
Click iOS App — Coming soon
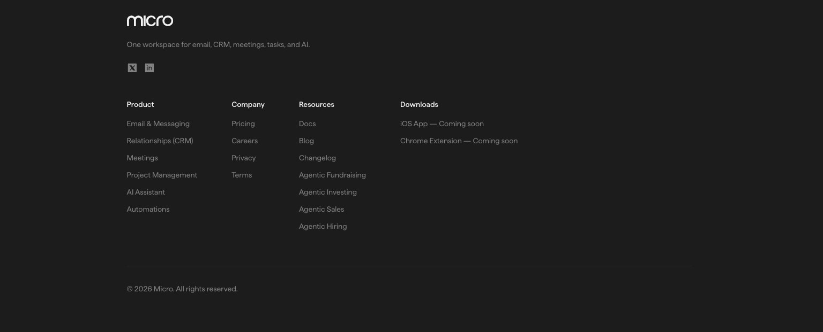[442, 123]
